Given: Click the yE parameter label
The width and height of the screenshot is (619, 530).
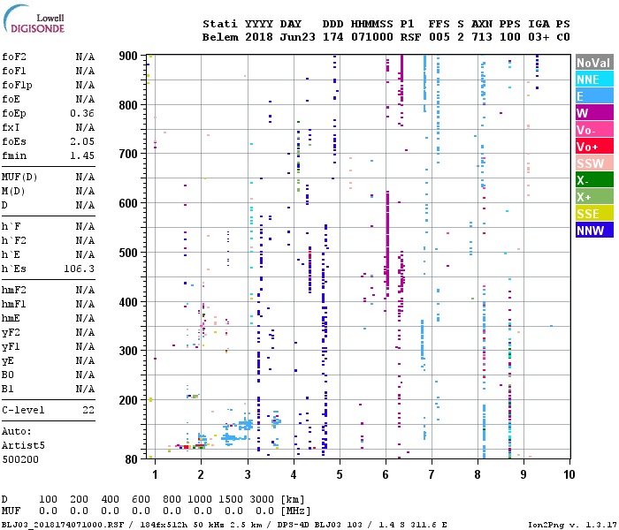Looking at the screenshot, I should click(x=8, y=361).
